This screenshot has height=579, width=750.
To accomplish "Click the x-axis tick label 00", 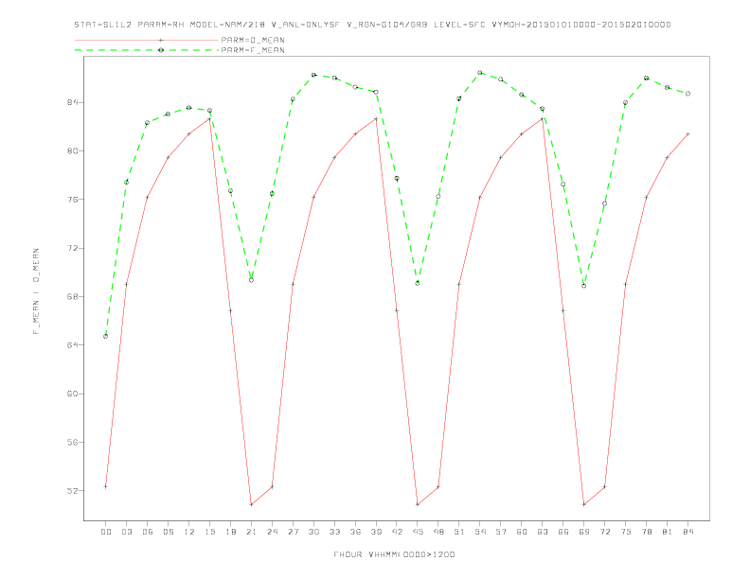I will [106, 532].
